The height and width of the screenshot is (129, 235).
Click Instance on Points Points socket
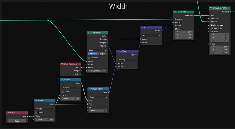pyautogui.click(x=209, y=15)
